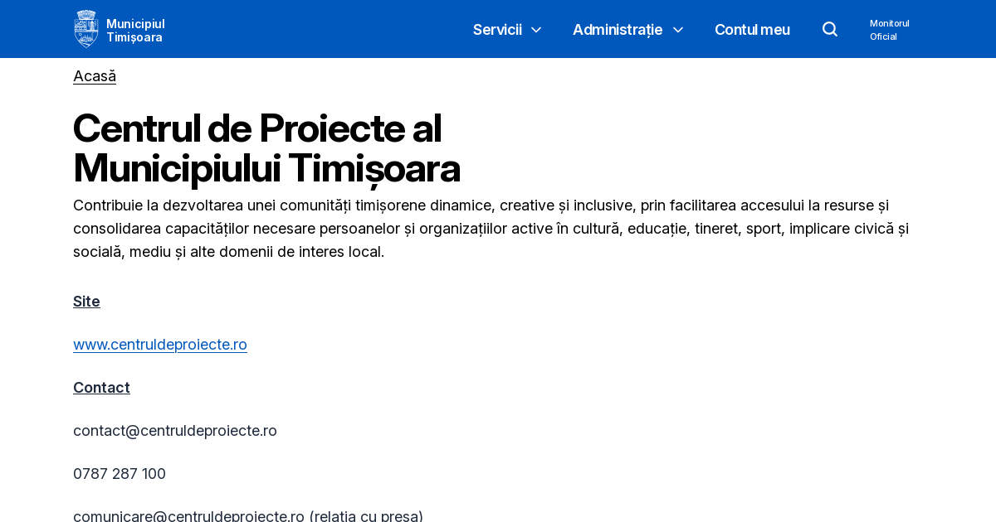996x522 pixels.
Task: Select Contul meu in the navigation bar
Action: (x=752, y=30)
